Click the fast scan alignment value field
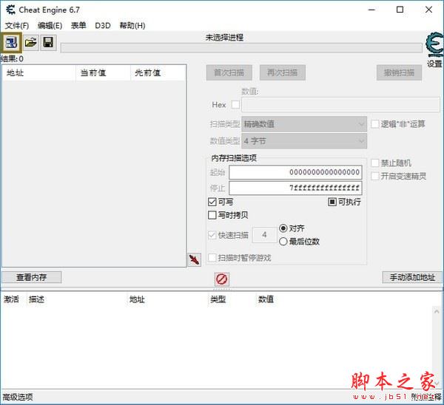This screenshot has width=444, height=405. 264,235
